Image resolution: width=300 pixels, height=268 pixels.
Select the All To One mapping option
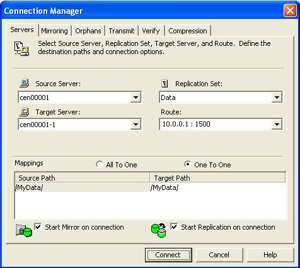coord(99,164)
